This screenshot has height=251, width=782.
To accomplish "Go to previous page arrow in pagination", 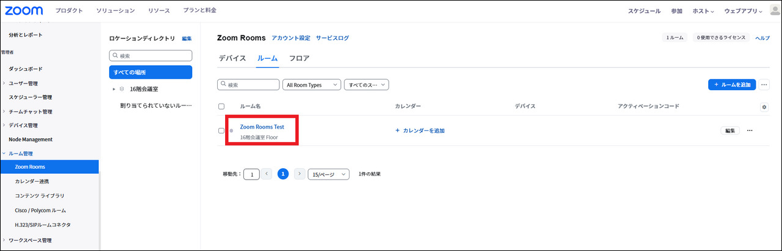I will 267,174.
